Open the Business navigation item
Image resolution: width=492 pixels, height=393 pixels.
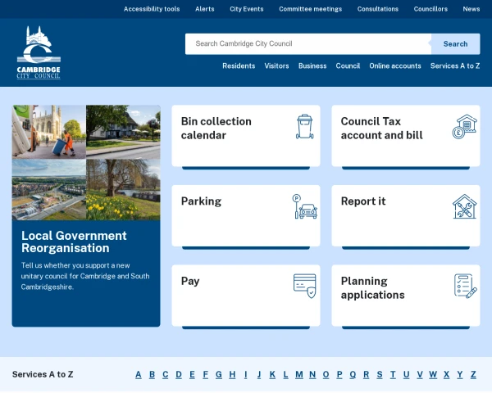click(x=312, y=66)
